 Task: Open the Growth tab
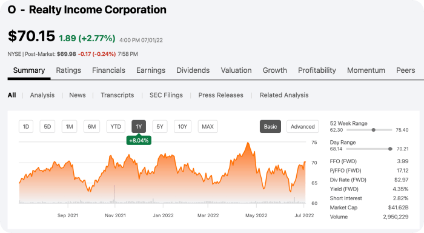275,70
